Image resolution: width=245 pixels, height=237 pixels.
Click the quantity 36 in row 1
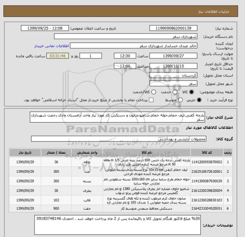click(56, 162)
